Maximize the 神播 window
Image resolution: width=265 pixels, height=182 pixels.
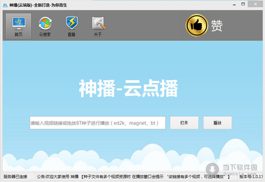243,4
